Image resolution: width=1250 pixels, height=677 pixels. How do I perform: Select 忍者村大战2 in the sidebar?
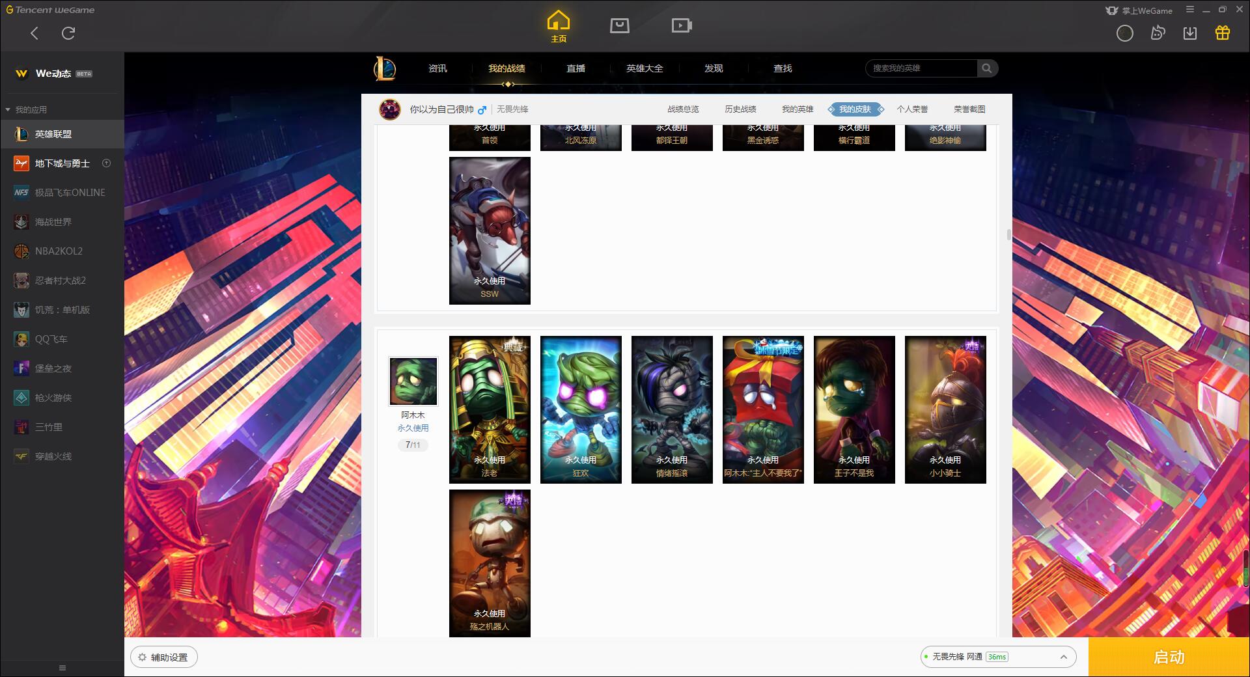[62, 281]
